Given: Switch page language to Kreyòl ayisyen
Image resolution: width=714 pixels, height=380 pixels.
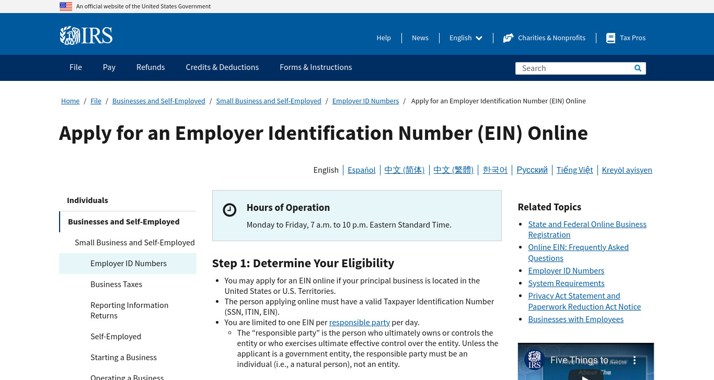Looking at the screenshot, I should [x=627, y=170].
